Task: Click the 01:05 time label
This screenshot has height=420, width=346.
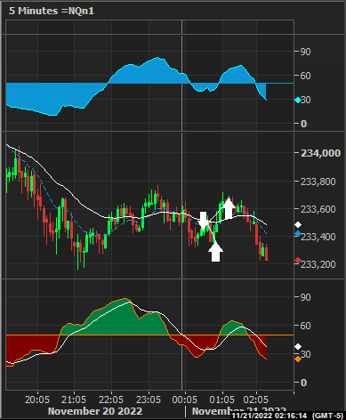Action: tap(221, 400)
